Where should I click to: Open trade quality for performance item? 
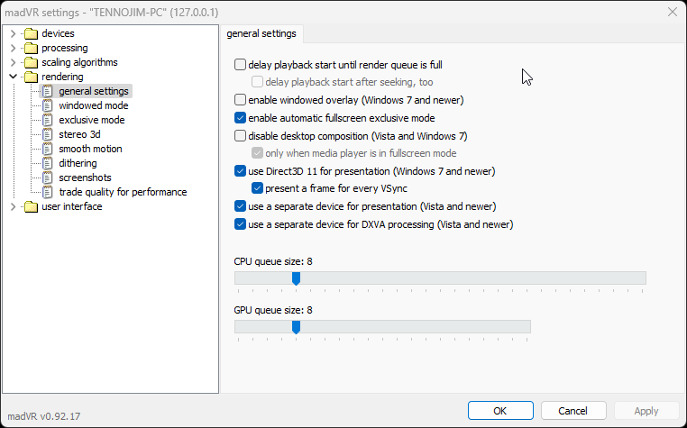click(x=123, y=192)
